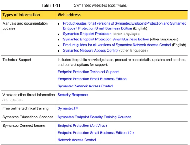Open Endpoint Protection Small Business Edition 12.x forum link
The image size is (190, 145).
(x=96, y=133)
